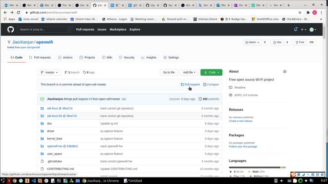Screen dimensions: 328x184
Task: Open the openwifi repository name link
Action: (45, 42)
